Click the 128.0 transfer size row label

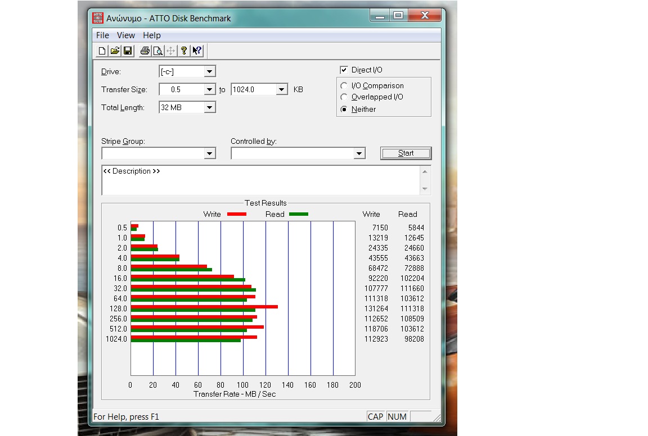[x=118, y=309]
